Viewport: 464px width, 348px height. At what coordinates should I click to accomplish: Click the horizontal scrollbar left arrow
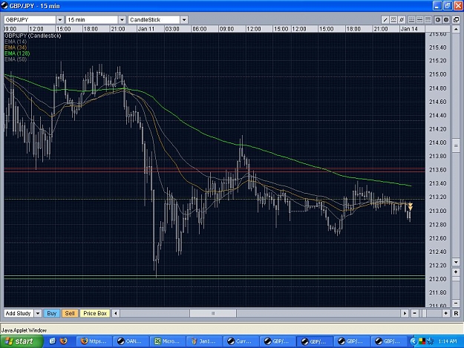pos(116,313)
